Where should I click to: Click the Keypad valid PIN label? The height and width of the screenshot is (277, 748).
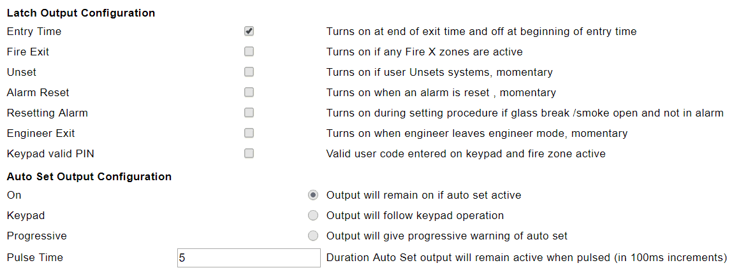tap(50, 153)
